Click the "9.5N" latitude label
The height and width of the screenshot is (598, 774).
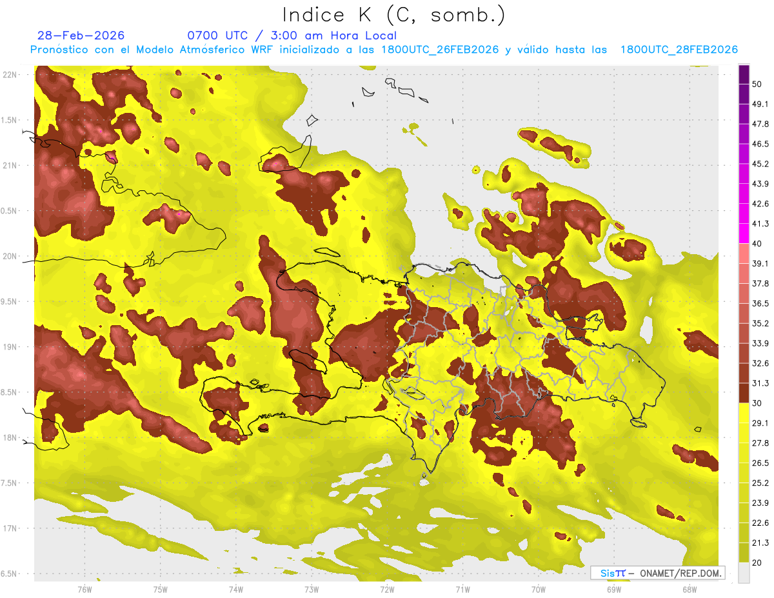pos(10,301)
